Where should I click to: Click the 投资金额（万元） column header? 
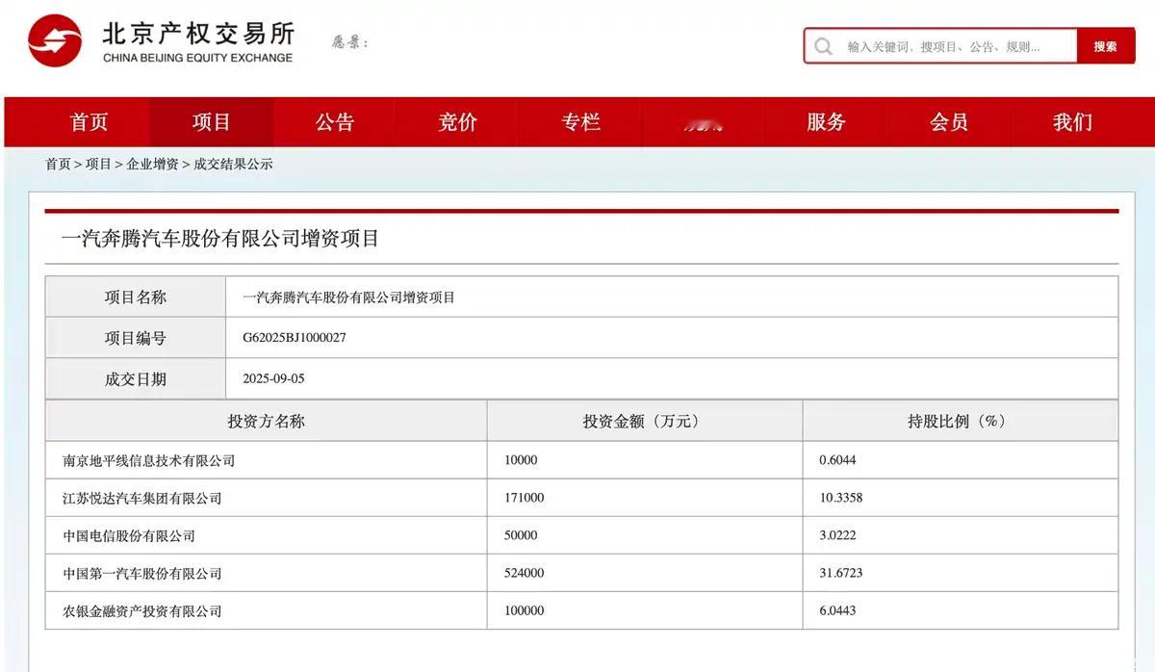tap(645, 421)
